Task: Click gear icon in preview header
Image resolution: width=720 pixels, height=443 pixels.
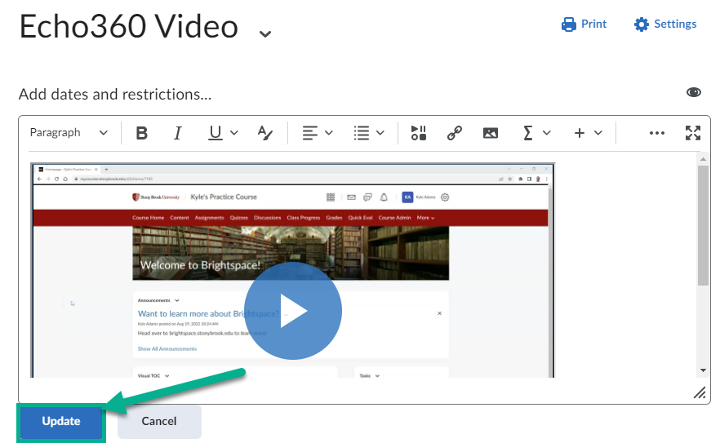Action: click(445, 197)
